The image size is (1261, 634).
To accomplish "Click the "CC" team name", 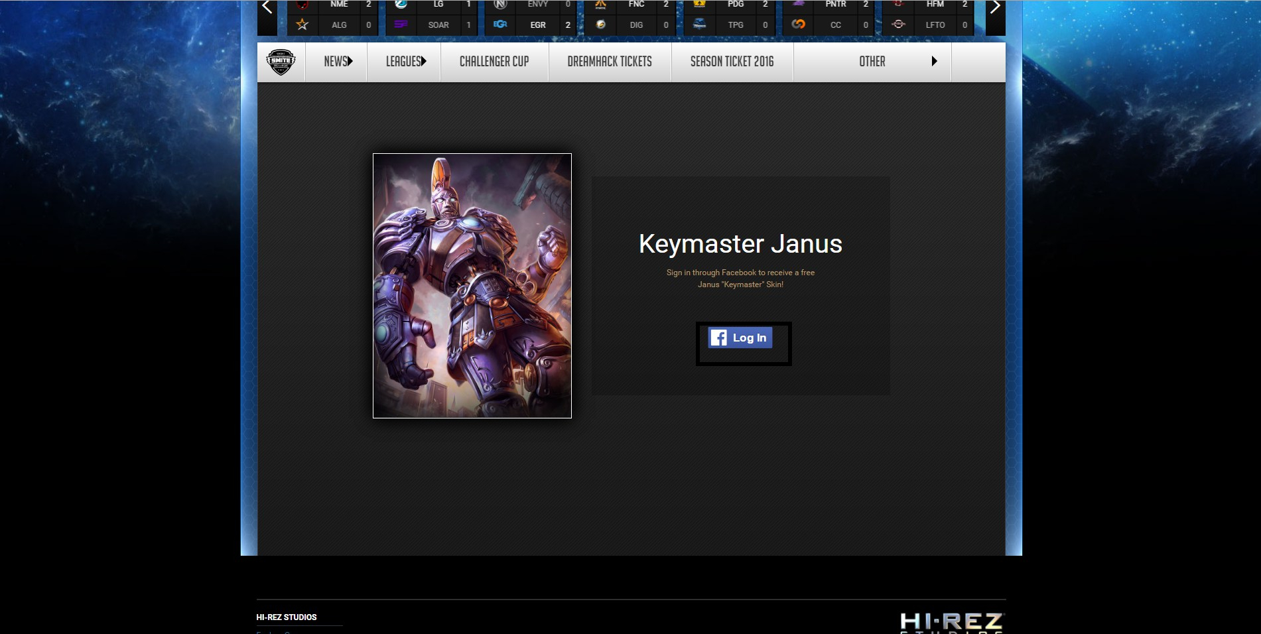I will [x=836, y=25].
